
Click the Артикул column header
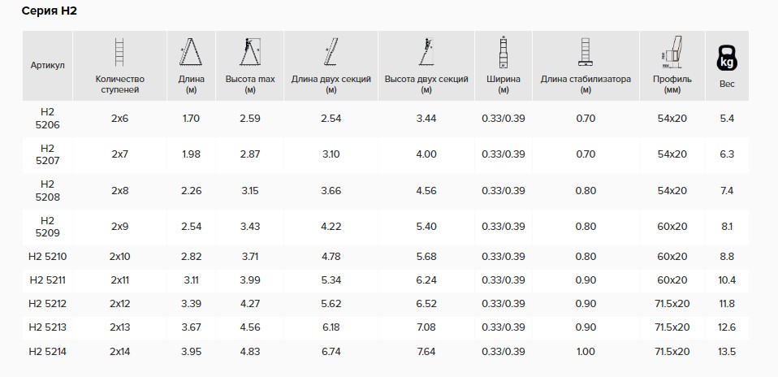[x=48, y=66]
